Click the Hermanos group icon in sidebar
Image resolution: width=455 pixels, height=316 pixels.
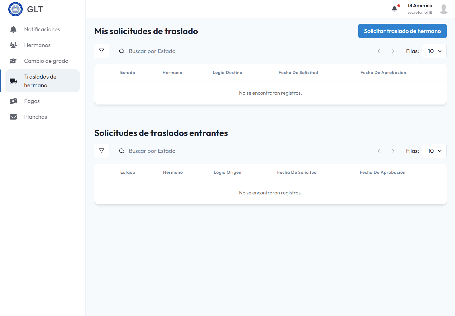(x=13, y=45)
